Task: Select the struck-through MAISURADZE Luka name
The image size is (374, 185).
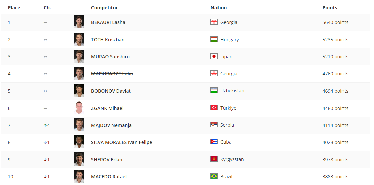Action: click(x=112, y=74)
